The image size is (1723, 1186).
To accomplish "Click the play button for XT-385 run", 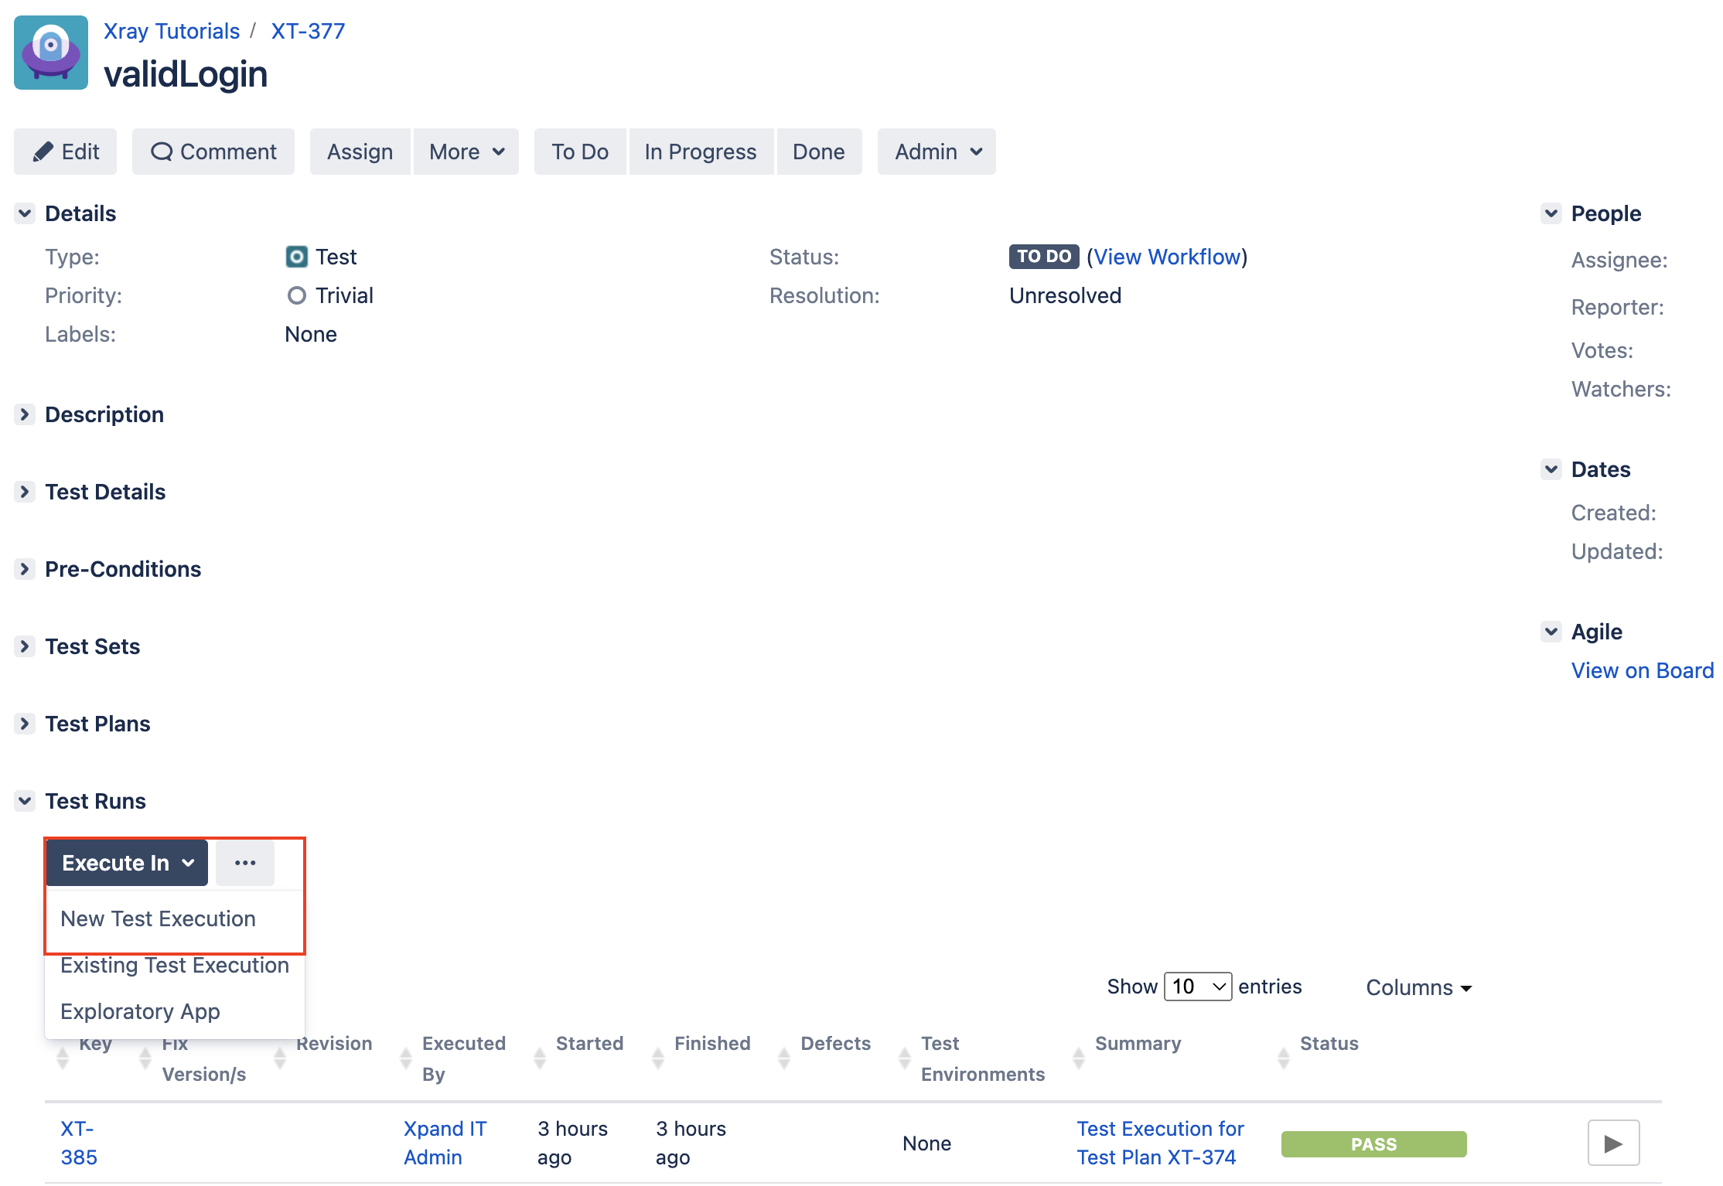I will 1613,1143.
